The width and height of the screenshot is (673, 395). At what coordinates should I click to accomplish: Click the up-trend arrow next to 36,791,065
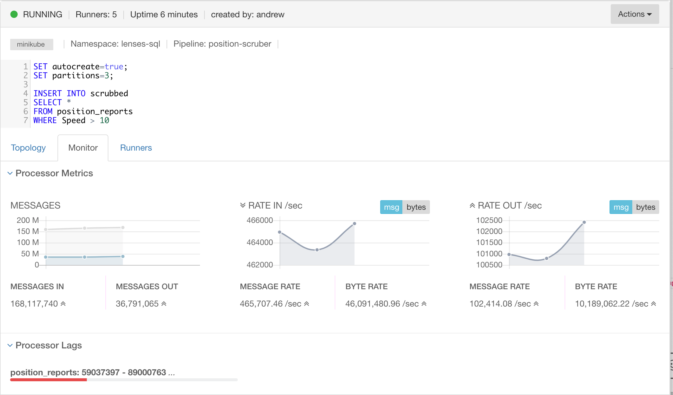click(164, 304)
